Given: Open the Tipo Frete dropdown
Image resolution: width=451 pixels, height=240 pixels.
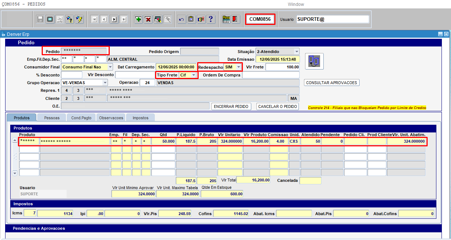Looking at the screenshot, I should click(193, 75).
